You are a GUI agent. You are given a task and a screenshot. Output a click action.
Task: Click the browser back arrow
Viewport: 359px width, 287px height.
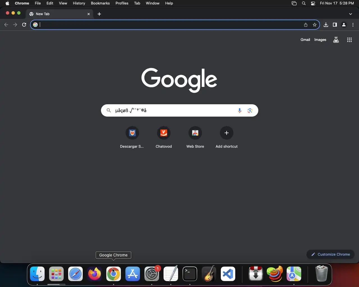tap(6, 25)
